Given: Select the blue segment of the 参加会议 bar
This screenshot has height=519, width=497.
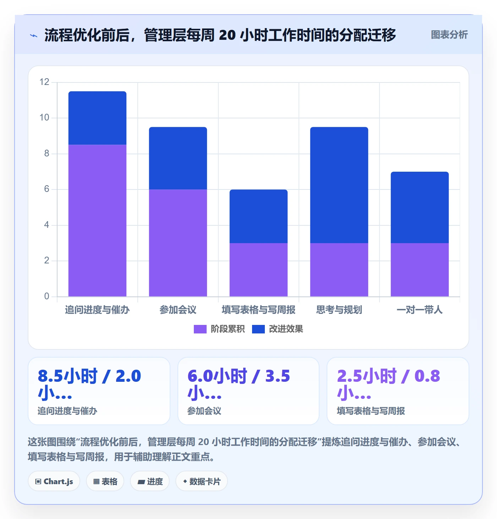Looking at the screenshot, I should 178,158.
